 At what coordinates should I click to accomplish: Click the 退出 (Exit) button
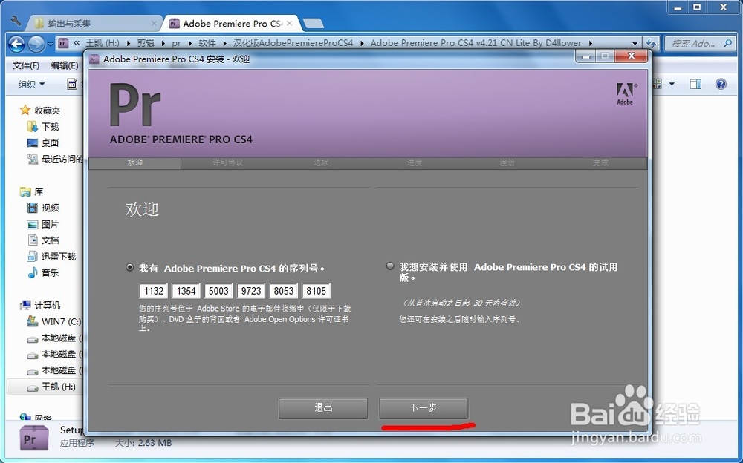323,408
